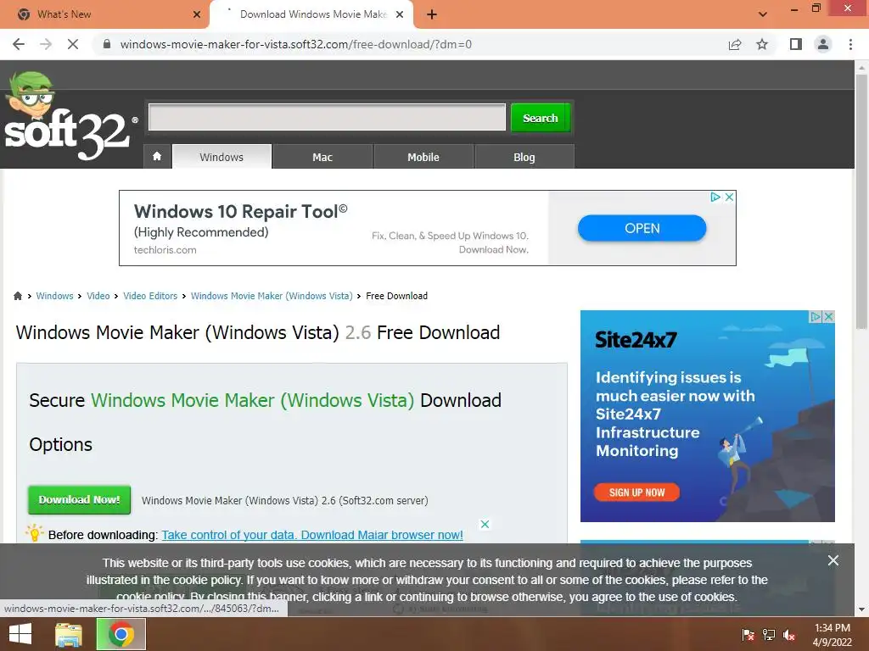Select the Download Windows Movie Maker tab
Screen dimensions: 869x651
point(311,14)
